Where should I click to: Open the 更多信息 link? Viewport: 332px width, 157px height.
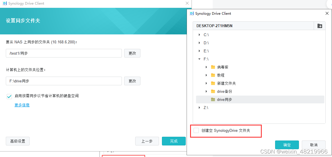pyautogui.click(x=22, y=105)
